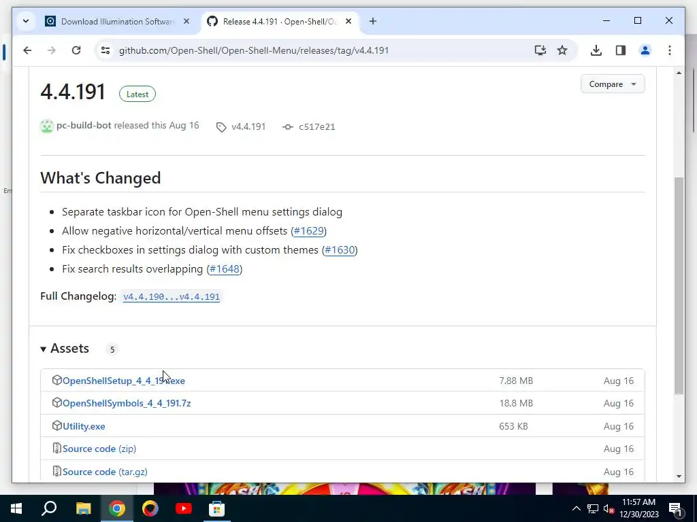Image resolution: width=697 pixels, height=522 pixels.
Task: Close the Download Illumination Software tab
Action: (187, 21)
